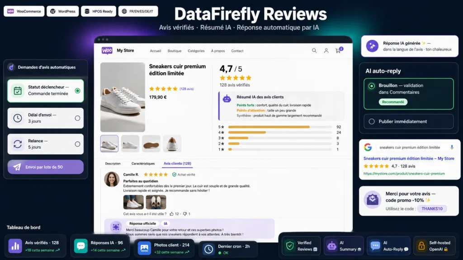Click the Self-hosted OpenAI lock icon
463x260 pixels.
[421, 246]
